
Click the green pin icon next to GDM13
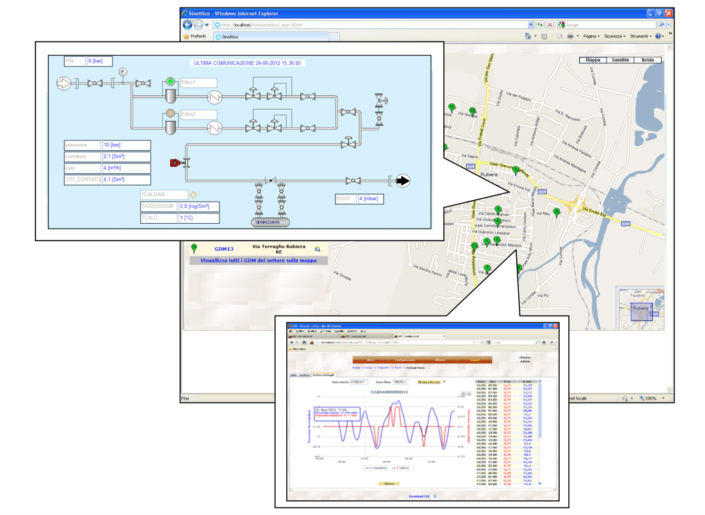tap(194, 248)
